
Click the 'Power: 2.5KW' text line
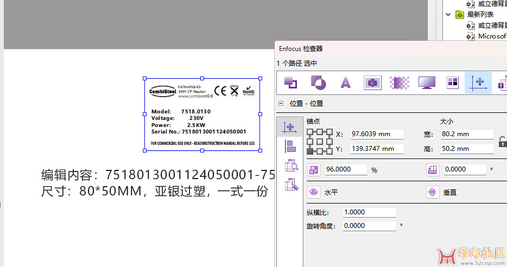tap(178, 125)
